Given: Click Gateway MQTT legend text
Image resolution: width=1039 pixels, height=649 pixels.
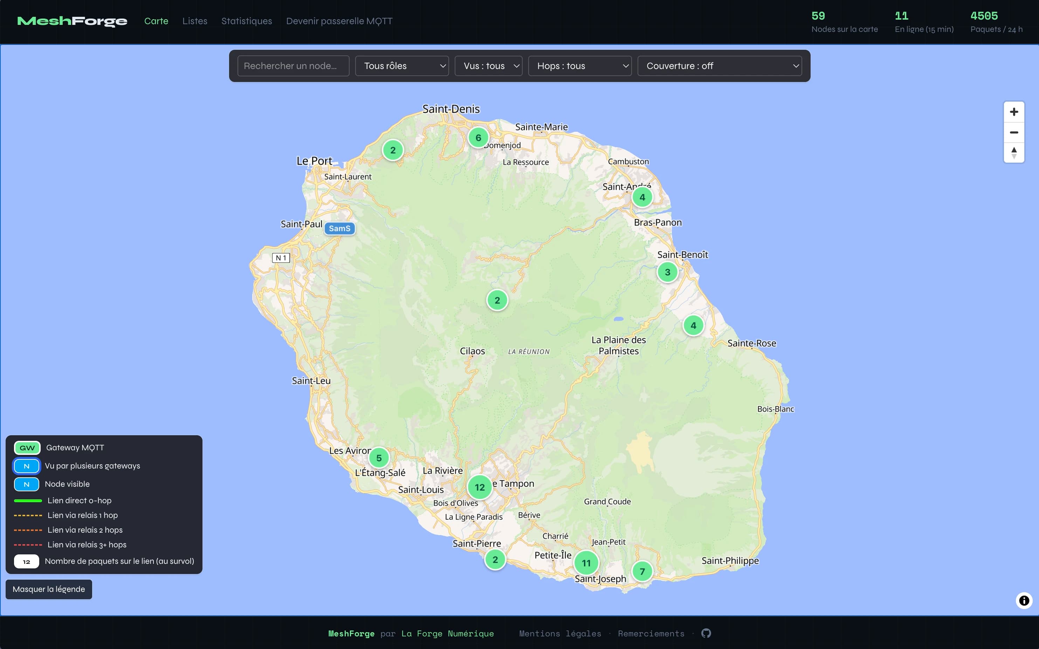Looking at the screenshot, I should coord(75,448).
